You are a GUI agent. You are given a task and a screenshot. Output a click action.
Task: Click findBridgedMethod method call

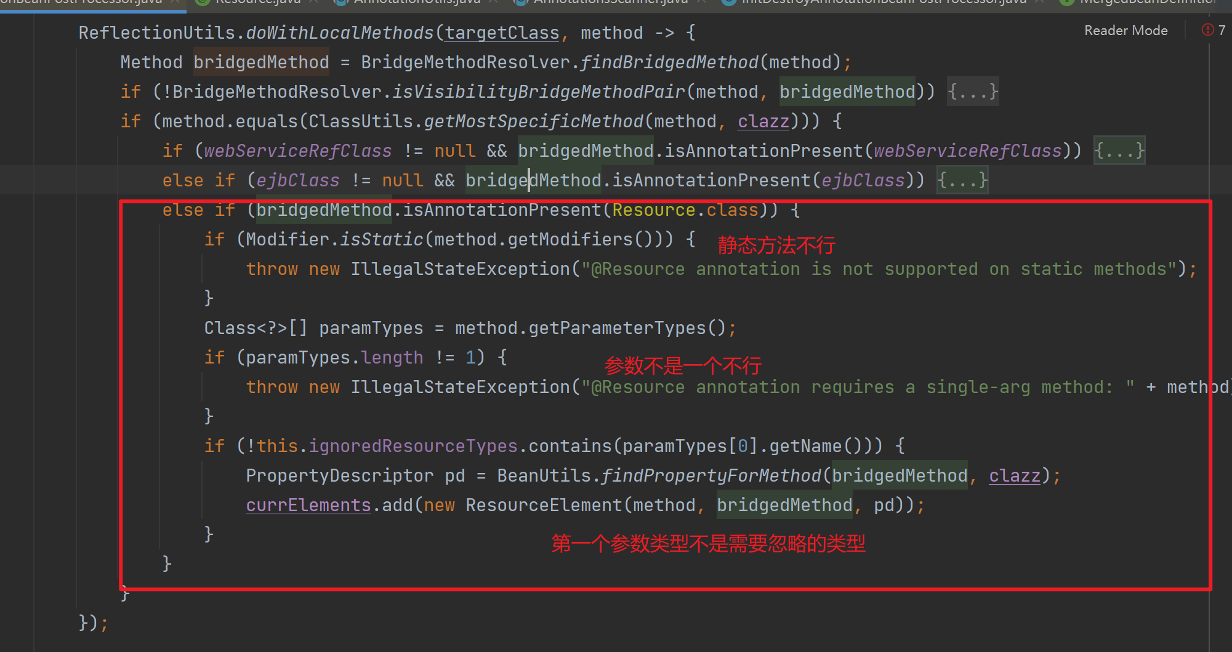pyautogui.click(x=669, y=62)
